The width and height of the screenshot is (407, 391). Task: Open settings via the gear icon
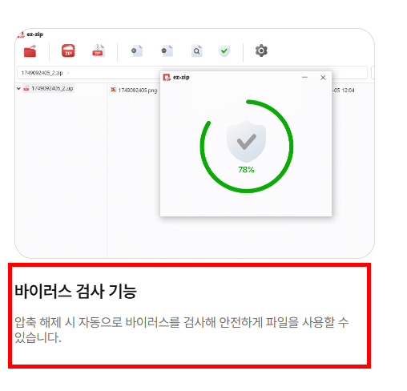coord(261,50)
